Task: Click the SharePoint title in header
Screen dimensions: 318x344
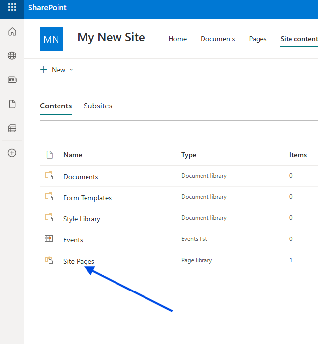Action: pyautogui.click(x=47, y=8)
